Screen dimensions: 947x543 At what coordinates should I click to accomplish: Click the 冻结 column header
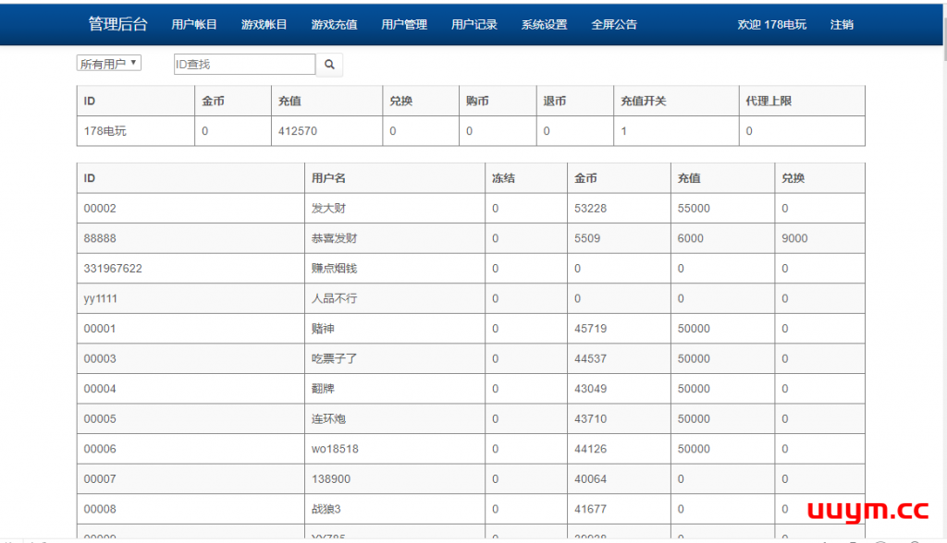503,178
